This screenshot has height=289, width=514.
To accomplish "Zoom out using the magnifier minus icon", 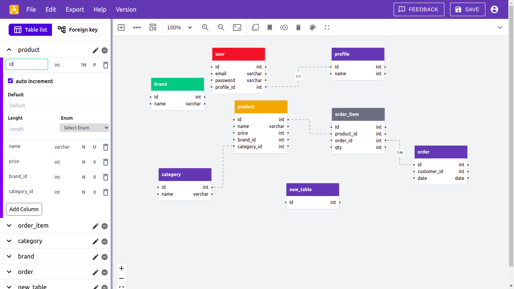I will 221,27.
